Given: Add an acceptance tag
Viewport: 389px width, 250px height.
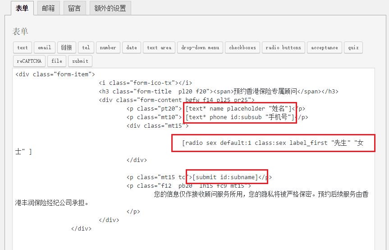Looking at the screenshot, I should 324,47.
